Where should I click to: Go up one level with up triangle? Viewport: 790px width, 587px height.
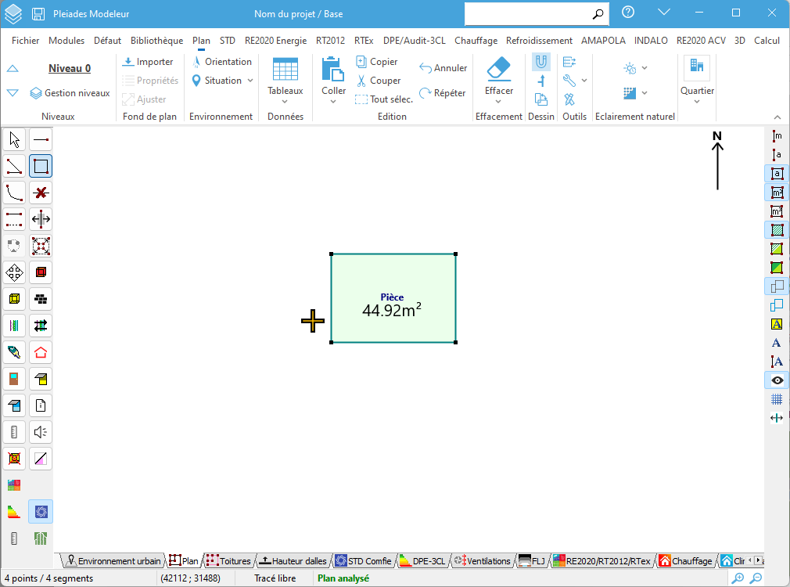click(13, 69)
